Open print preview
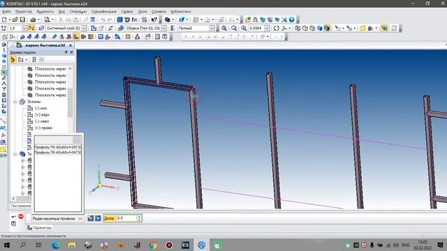The width and height of the screenshot is (447, 251). (x=47, y=20)
